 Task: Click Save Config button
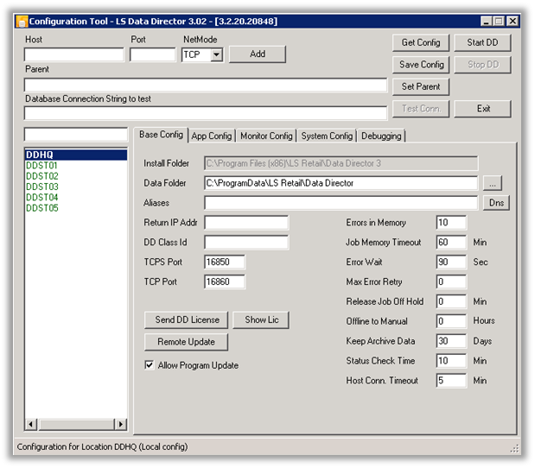421,65
